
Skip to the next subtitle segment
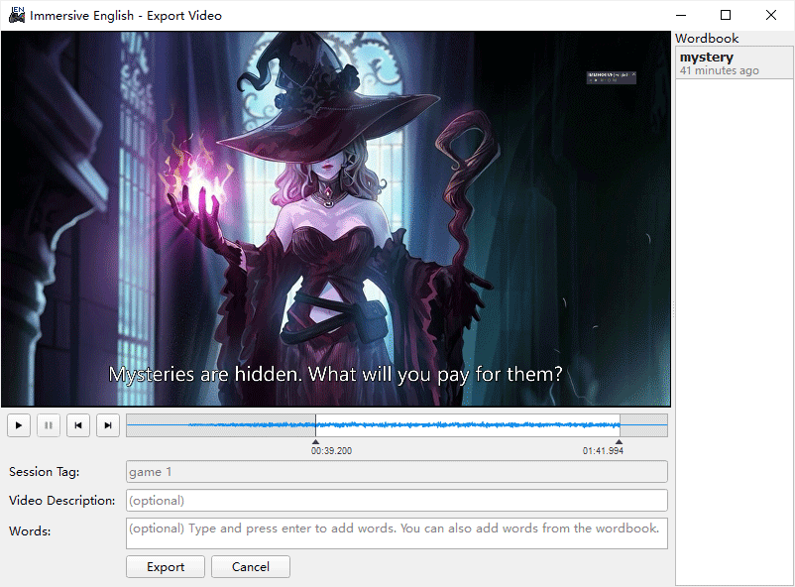pyautogui.click(x=107, y=424)
